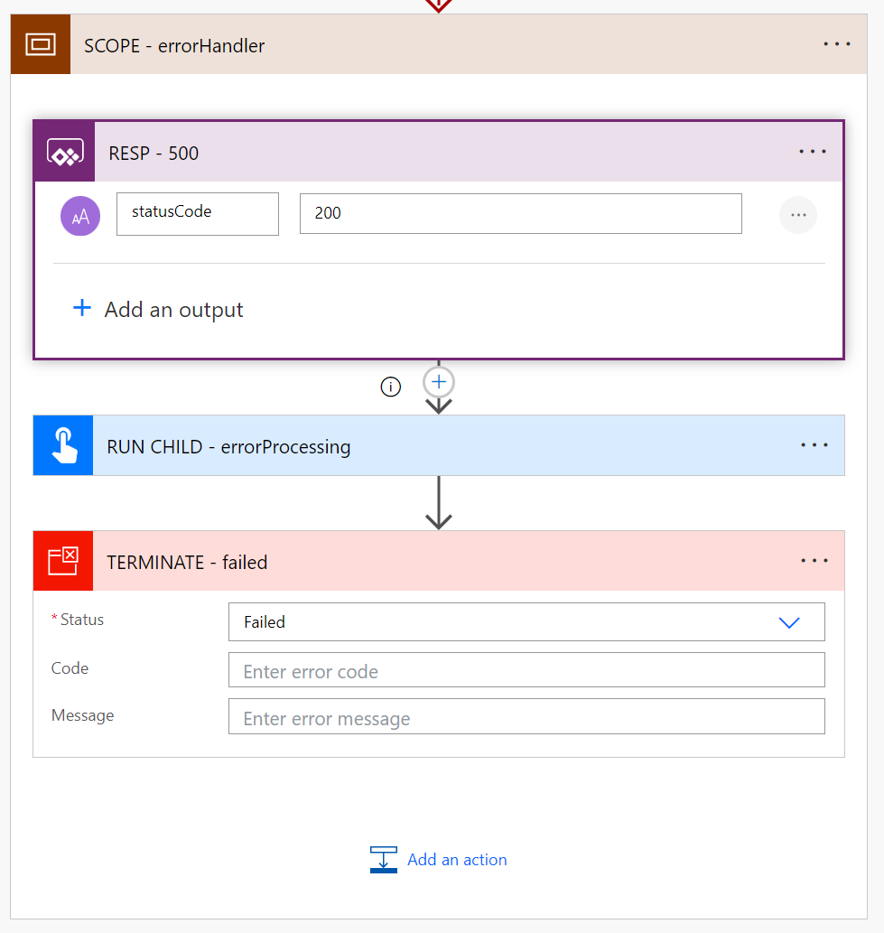Open statusCode output row options
Screen dimensions: 884x933
[x=797, y=215]
